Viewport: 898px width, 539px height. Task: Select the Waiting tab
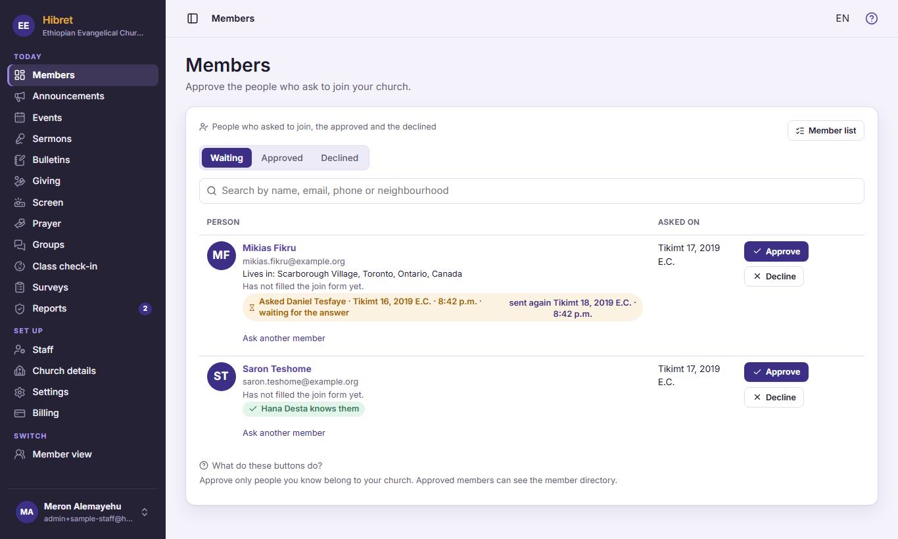pyautogui.click(x=227, y=158)
